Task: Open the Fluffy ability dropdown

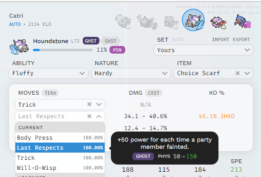Action: pos(48,73)
